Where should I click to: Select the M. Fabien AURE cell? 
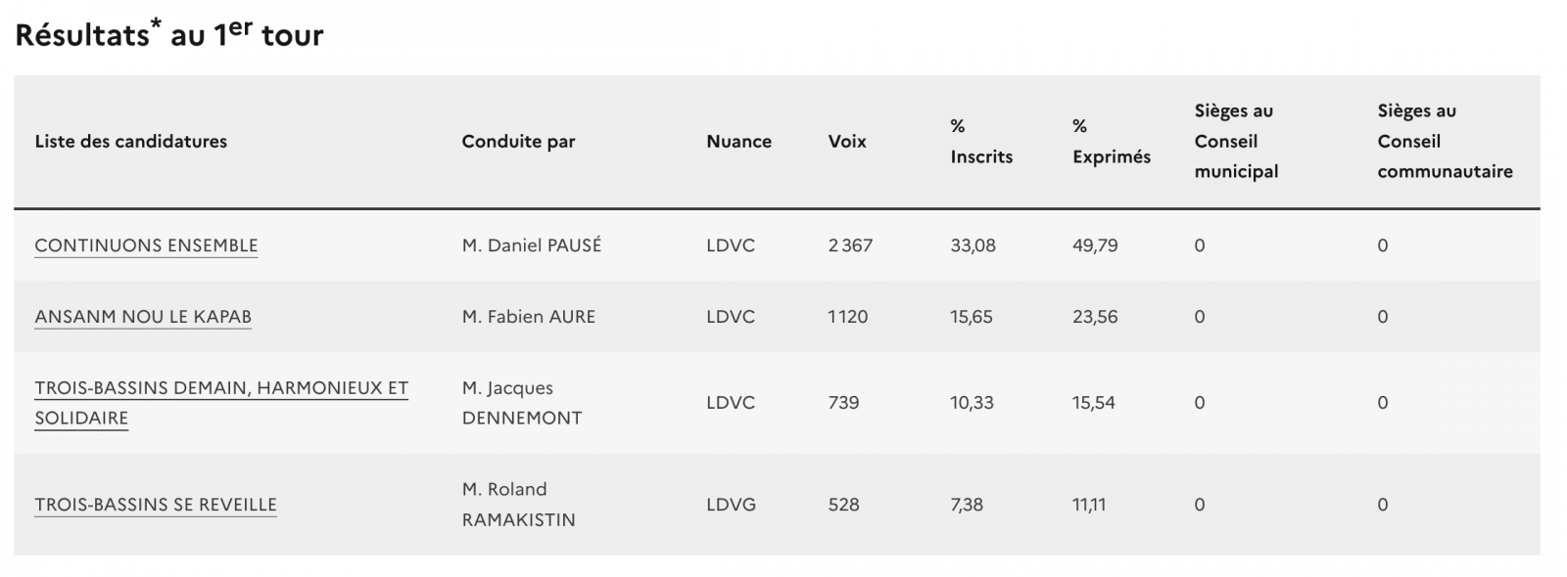[x=528, y=317]
